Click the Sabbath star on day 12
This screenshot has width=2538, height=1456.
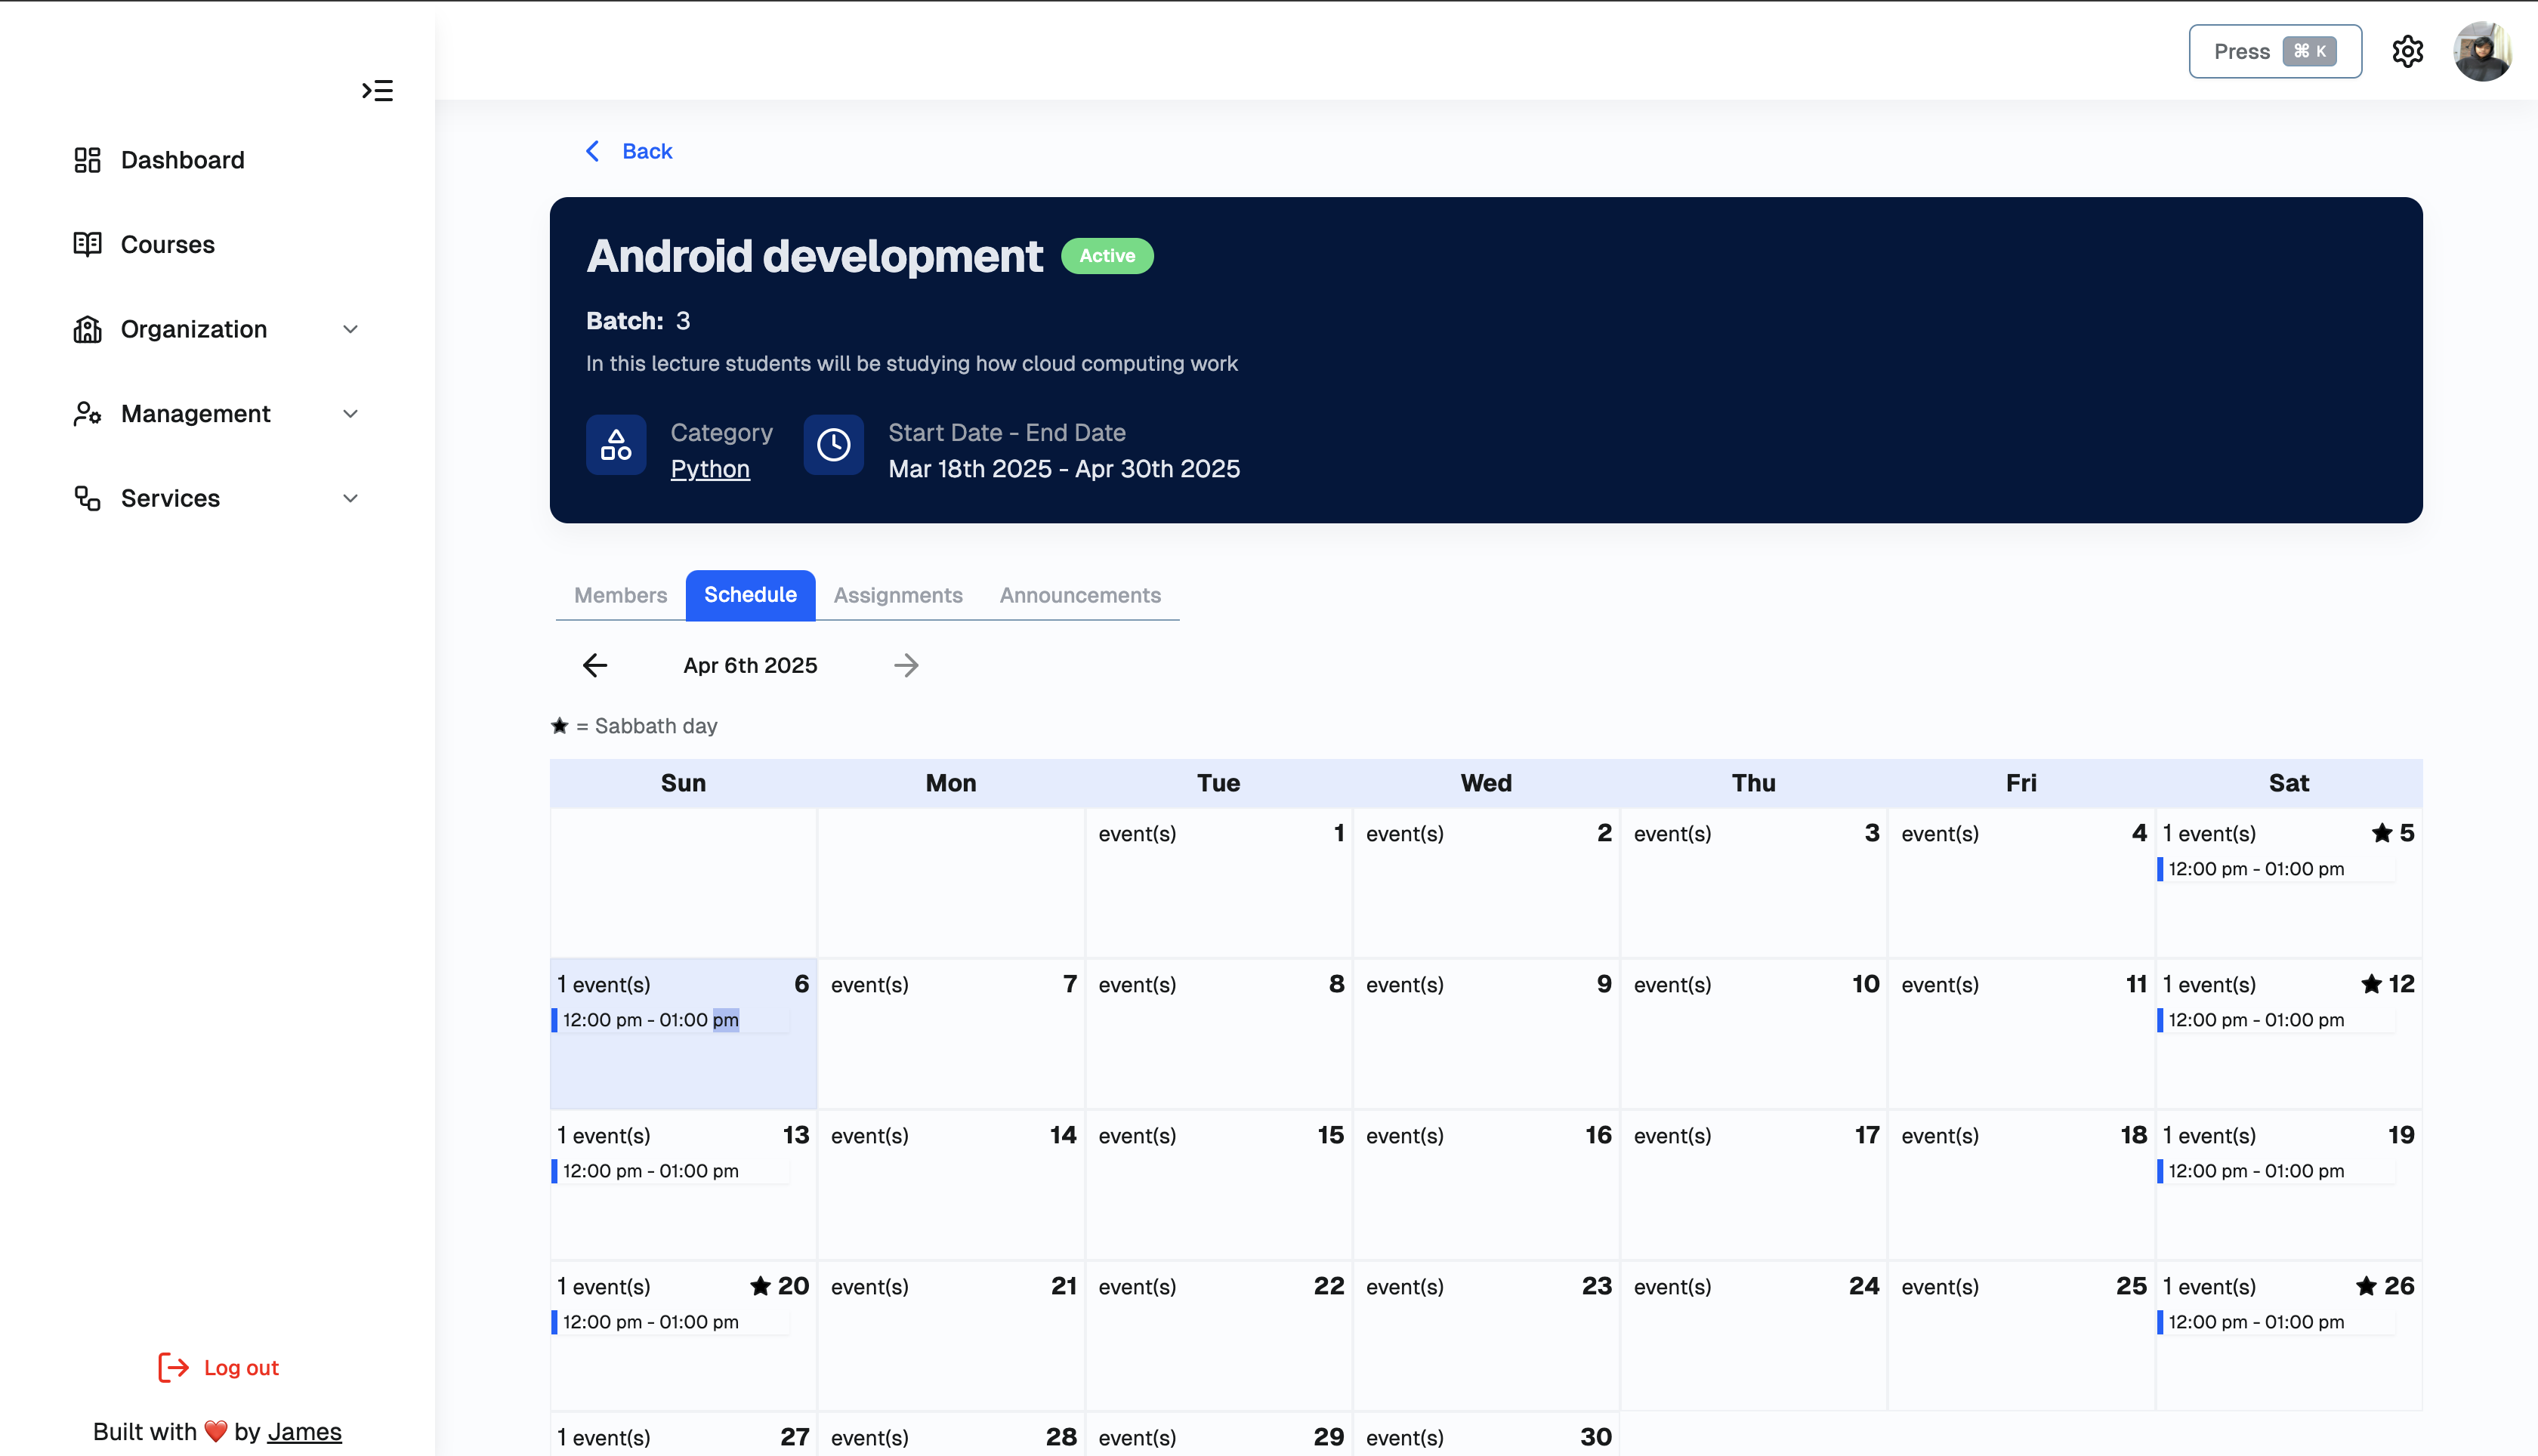pos(2371,984)
